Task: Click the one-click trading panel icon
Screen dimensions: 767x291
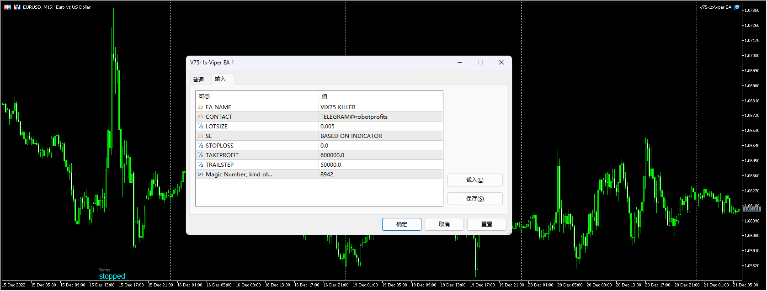Action: coord(17,7)
